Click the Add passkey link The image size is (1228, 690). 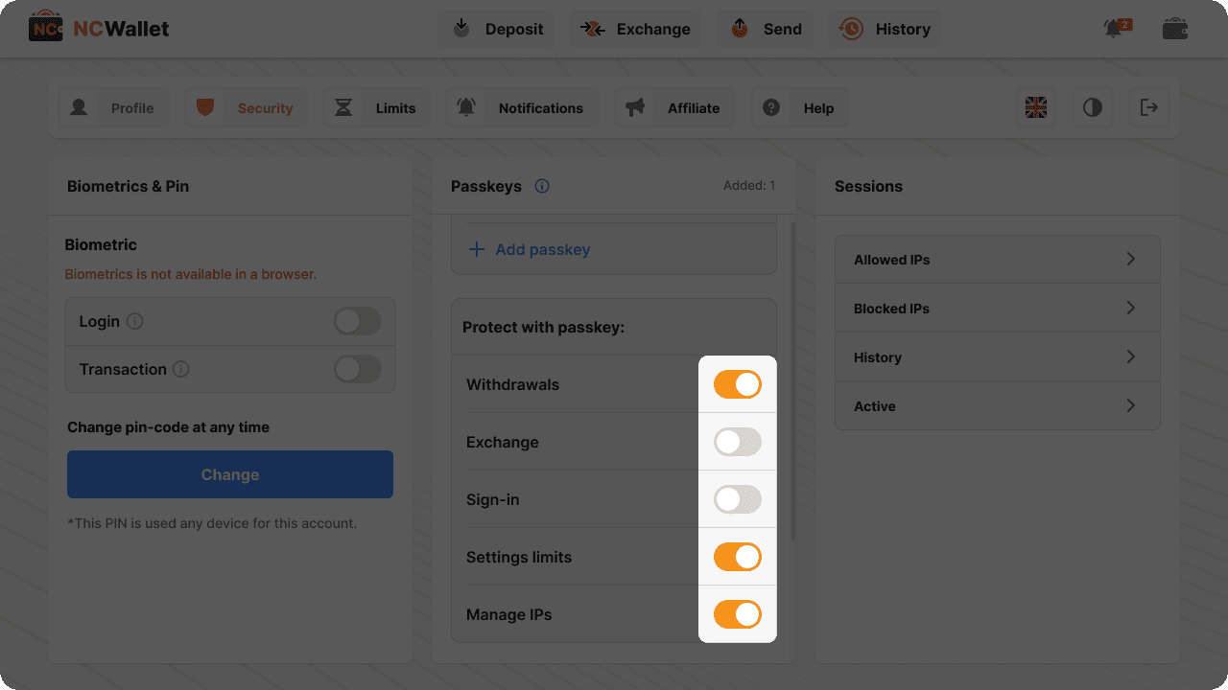coord(530,249)
